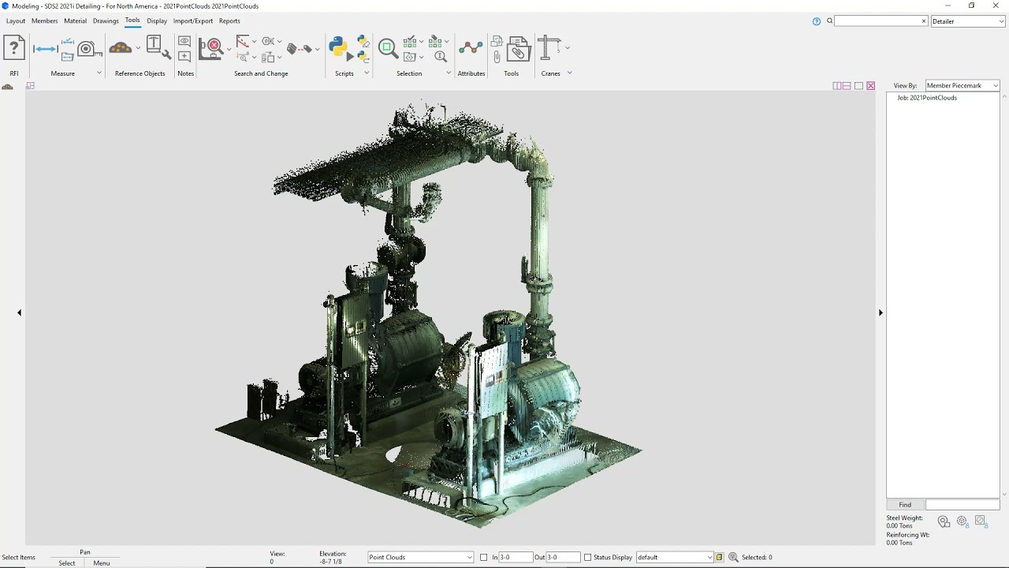Screen dimensions: 1009x568
Task: Click the Out depth input field
Action: click(563, 558)
